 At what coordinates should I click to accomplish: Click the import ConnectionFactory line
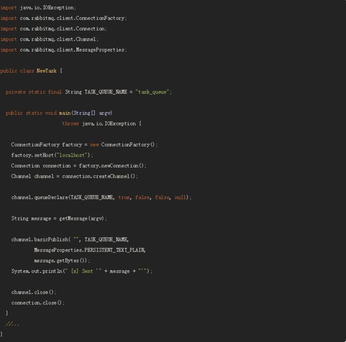(63, 18)
